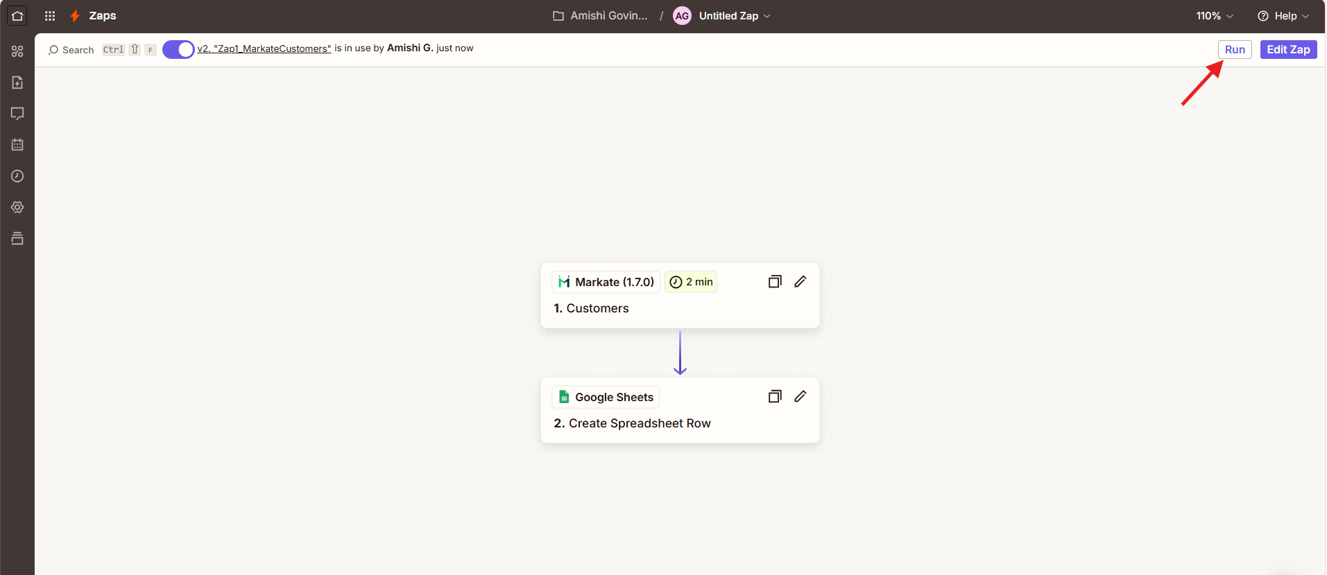Open the Zap details file icon
This screenshot has height=575, width=1327.
[17, 82]
